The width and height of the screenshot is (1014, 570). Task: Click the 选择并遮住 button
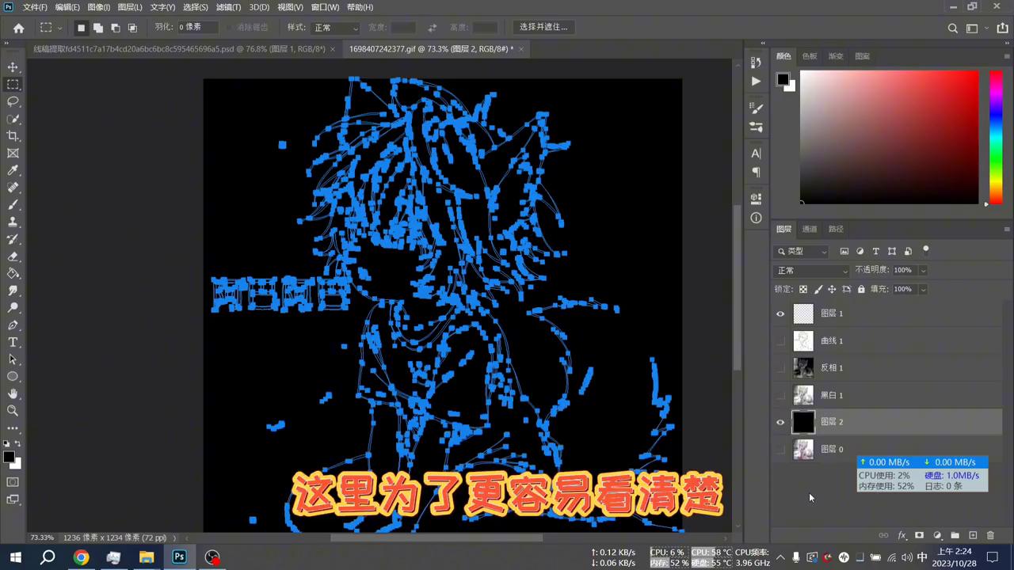point(543,27)
